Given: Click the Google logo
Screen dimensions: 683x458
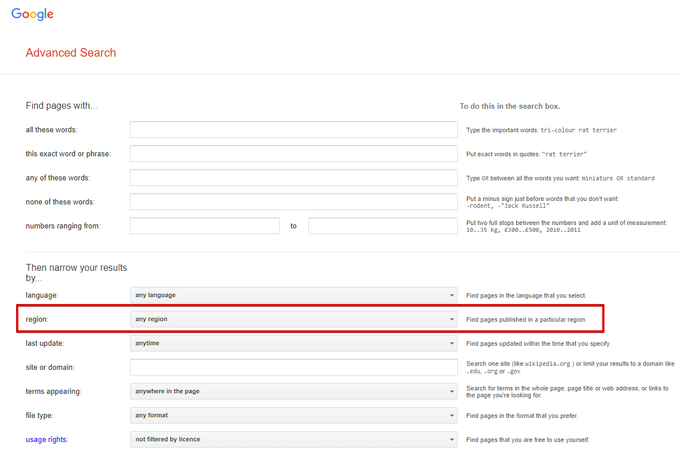Looking at the screenshot, I should point(33,15).
